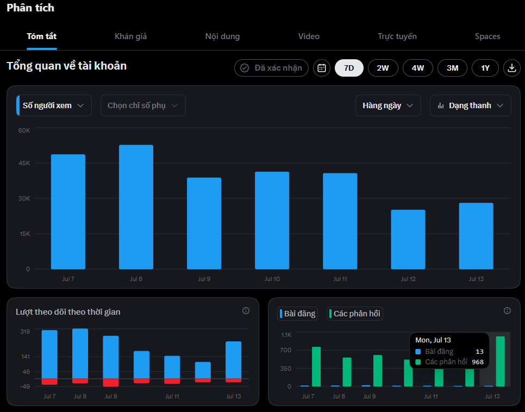Click the Jul 12 viewers bar
The width and height of the screenshot is (525, 412).
408,240
